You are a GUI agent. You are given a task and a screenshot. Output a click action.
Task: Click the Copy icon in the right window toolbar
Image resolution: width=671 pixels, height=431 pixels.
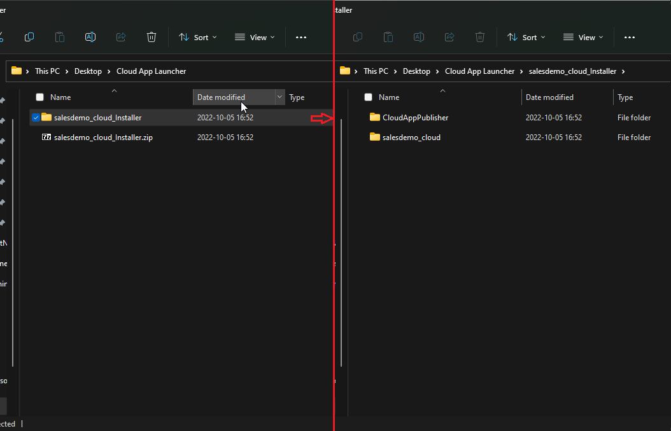[x=357, y=37]
